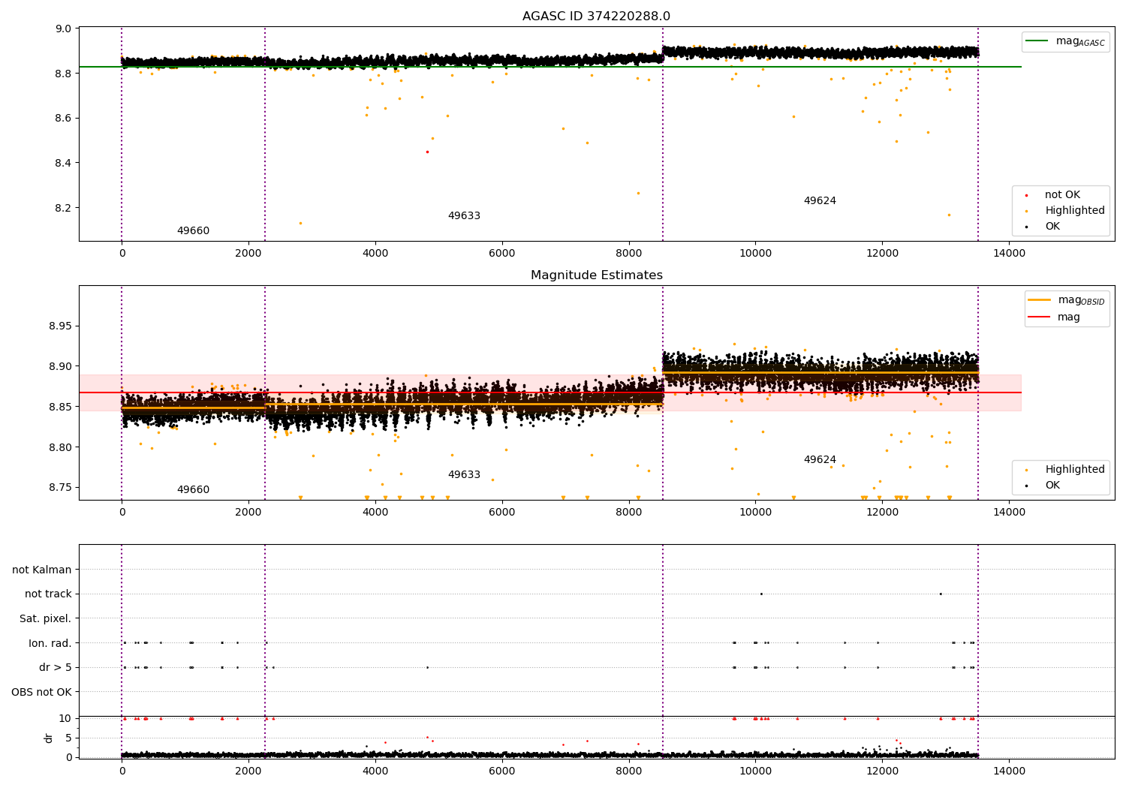Click the 5 tick on the dr axis

(68, 738)
